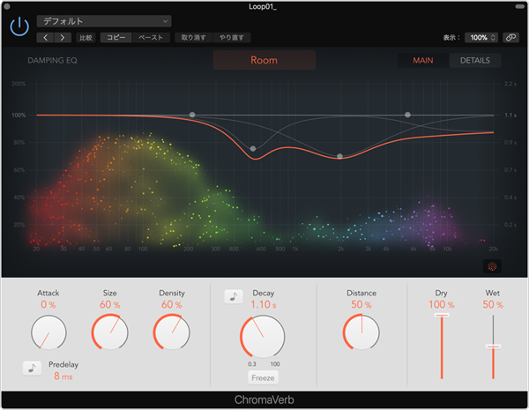Click the 取り消す undo button
The width and height of the screenshot is (529, 410).
pyautogui.click(x=194, y=37)
